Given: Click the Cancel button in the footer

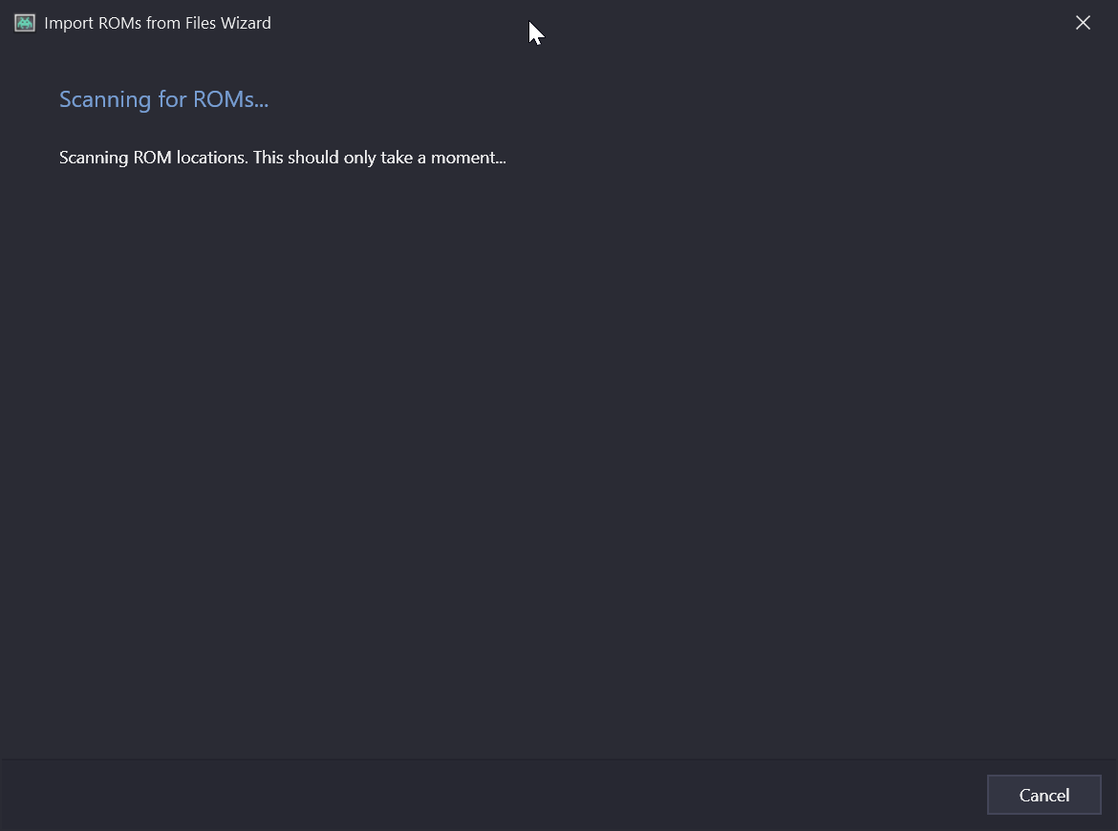Looking at the screenshot, I should click(x=1043, y=795).
